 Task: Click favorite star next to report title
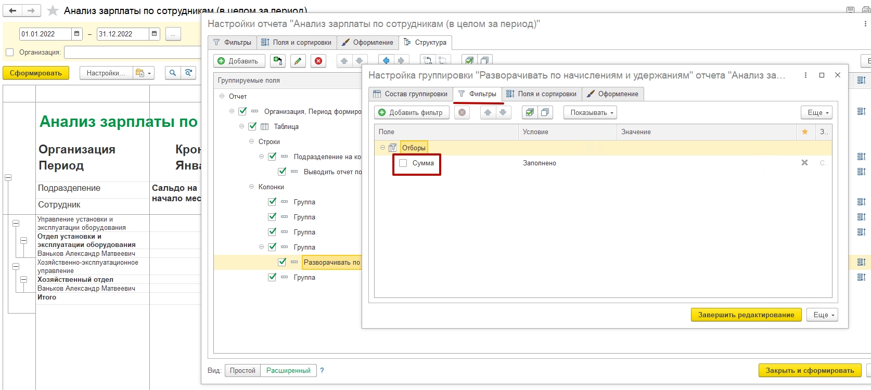point(53,11)
